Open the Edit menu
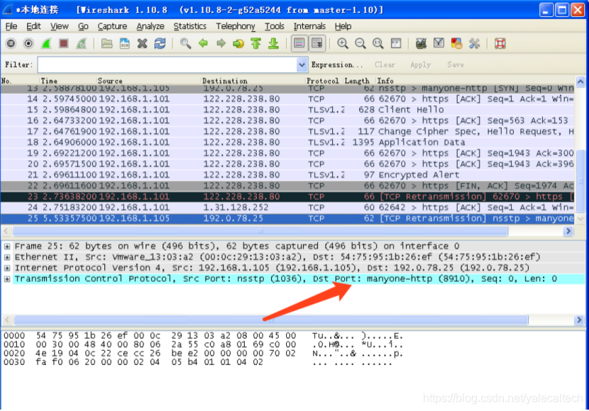Screen dimensions: 589x411 click(x=33, y=26)
